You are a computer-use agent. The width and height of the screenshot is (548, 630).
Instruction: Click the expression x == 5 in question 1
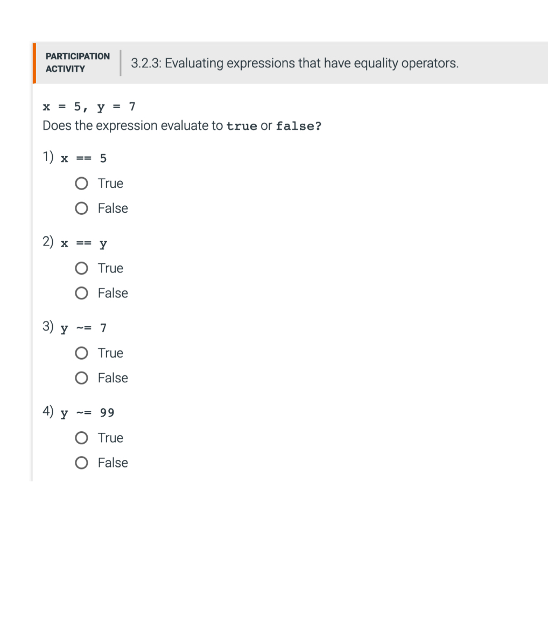coord(84,158)
